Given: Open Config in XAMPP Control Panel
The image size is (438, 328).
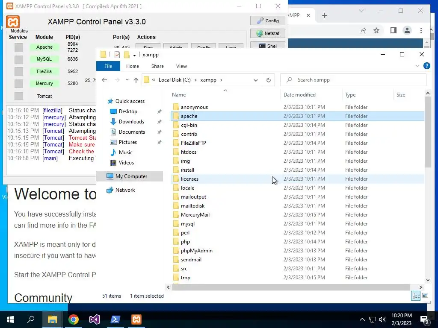Looking at the screenshot, I should point(268,20).
